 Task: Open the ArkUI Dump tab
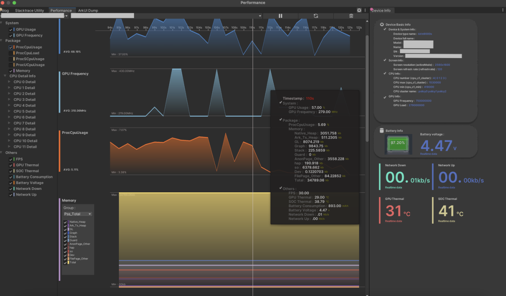click(x=88, y=10)
